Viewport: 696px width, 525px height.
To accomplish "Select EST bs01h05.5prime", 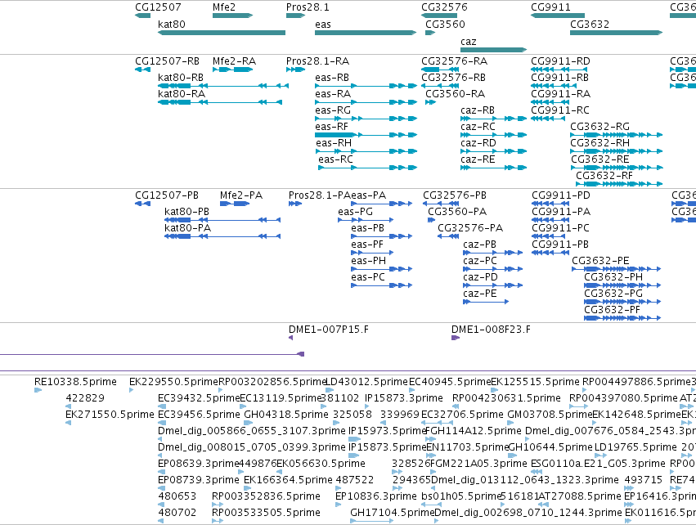I will point(461,496).
